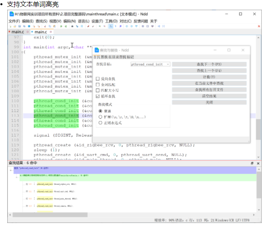Viewport: 265px width, 225px height.
Task: Close the first main.c tab via its close icon
Action: pos(27,31)
